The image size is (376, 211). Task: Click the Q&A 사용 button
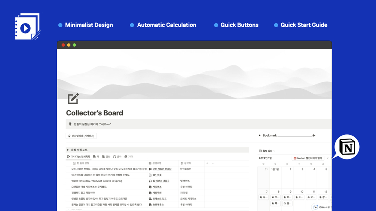tap(322, 207)
